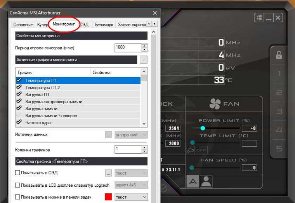Screen dimensions: 295x203
Task: Click the red taskbar icon color swatch
Action: tap(108, 197)
